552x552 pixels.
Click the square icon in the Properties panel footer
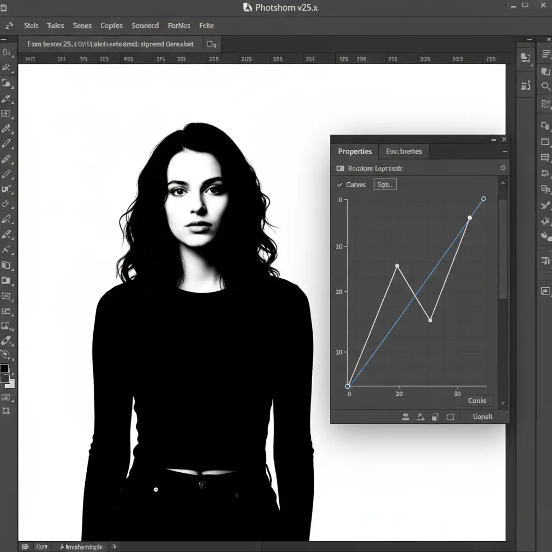[x=450, y=417]
